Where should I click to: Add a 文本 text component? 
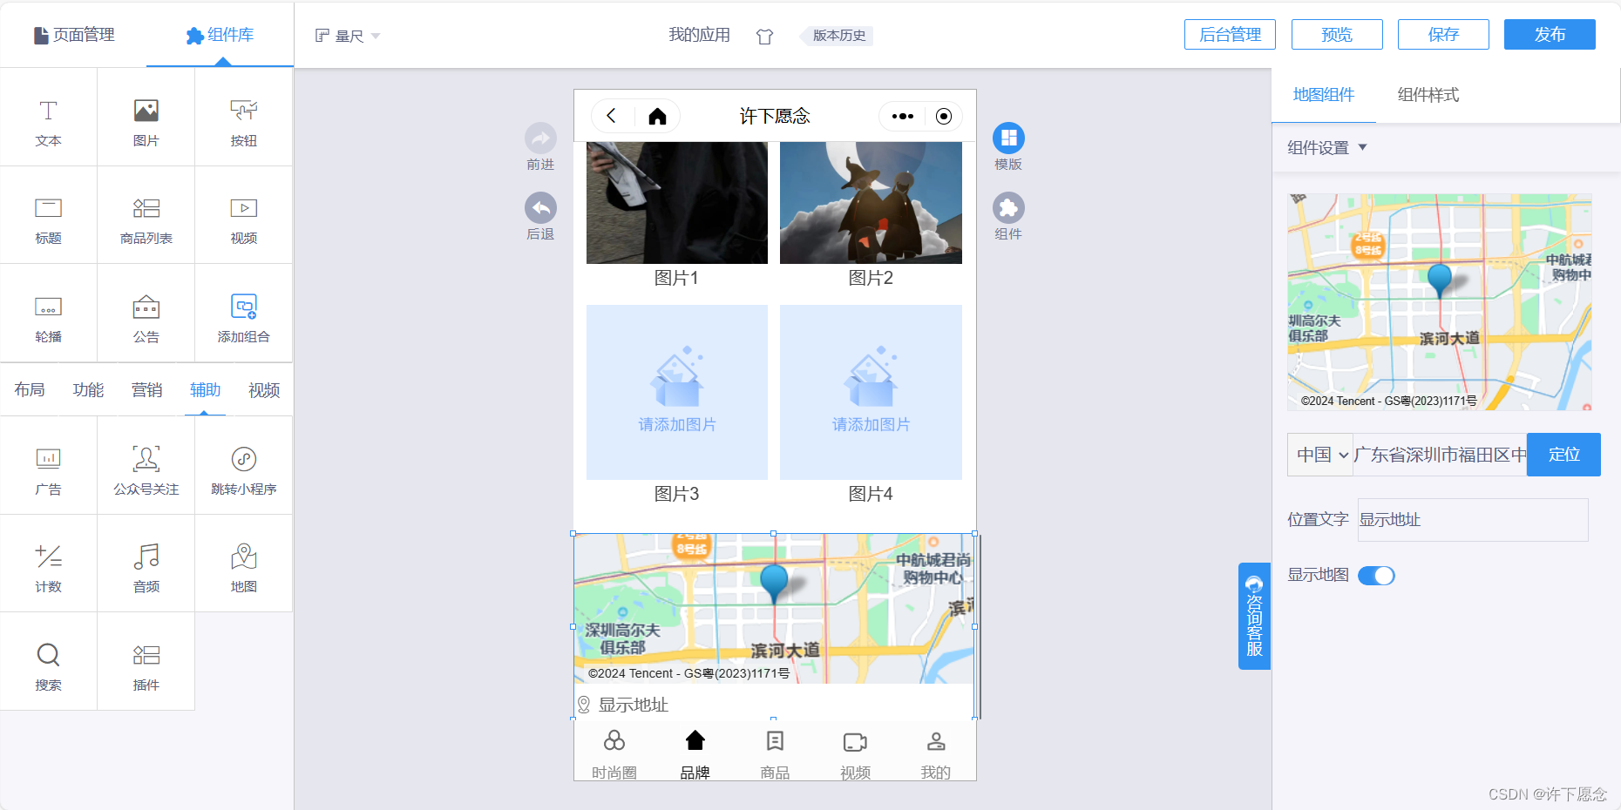pos(49,118)
